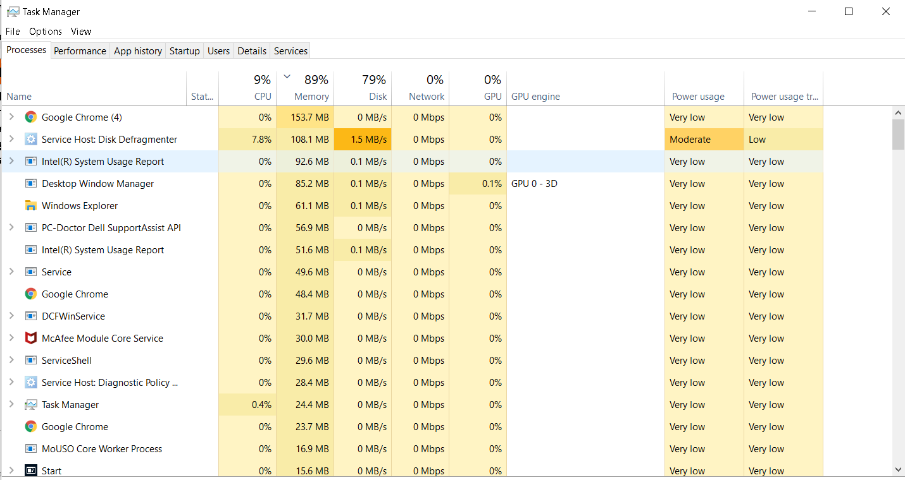Sort by the Power usage column header
Image resolution: width=905 pixels, height=480 pixels.
(704, 88)
